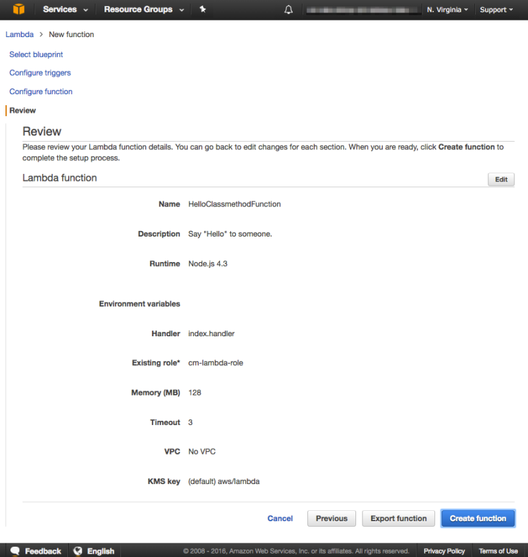The width and height of the screenshot is (528, 557).
Task: Click the AWS cube logo
Action: tap(17, 10)
